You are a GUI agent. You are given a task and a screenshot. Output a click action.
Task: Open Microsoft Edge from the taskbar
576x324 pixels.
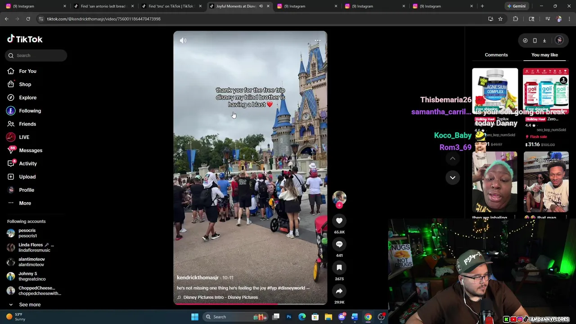[302, 317]
